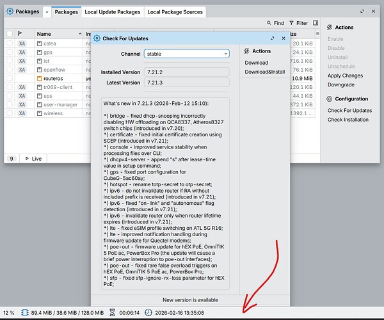Click the CPU 12 % status entry

[x=8, y=313]
